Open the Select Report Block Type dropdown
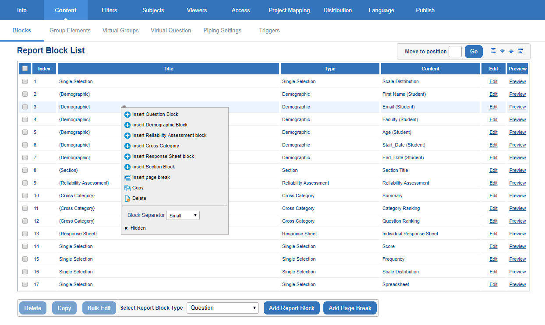Image resolution: width=545 pixels, height=325 pixels. tap(223, 308)
